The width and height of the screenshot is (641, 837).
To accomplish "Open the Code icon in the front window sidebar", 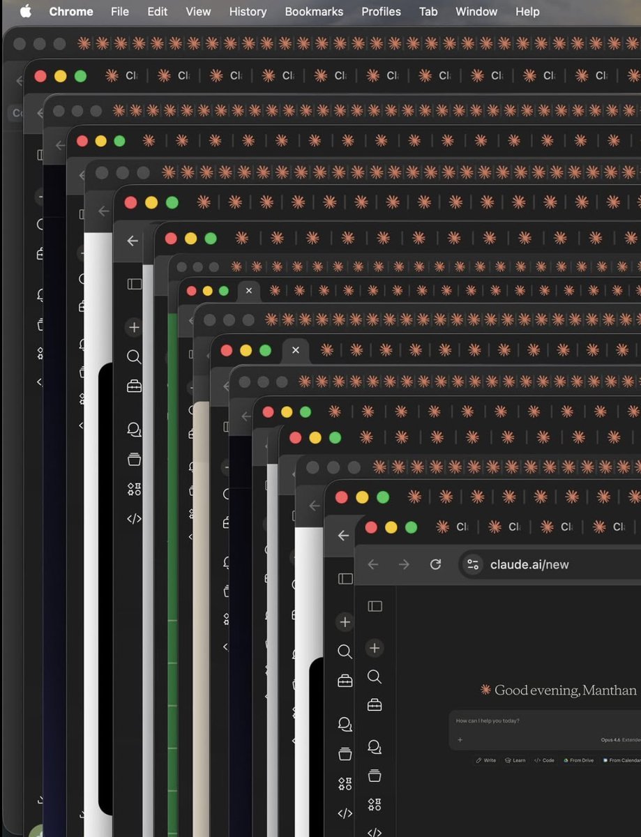I will (375, 831).
